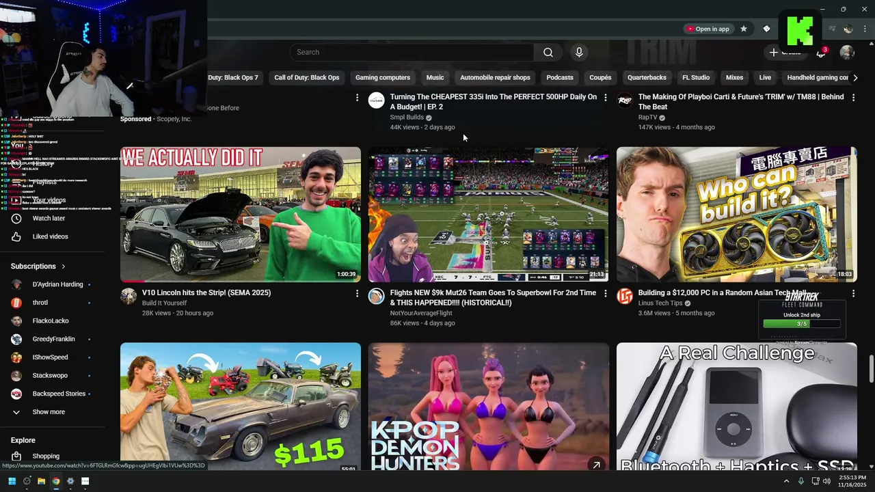Open A Real Challenge iPod thumbnail
The width and height of the screenshot is (875, 492).
point(737,407)
